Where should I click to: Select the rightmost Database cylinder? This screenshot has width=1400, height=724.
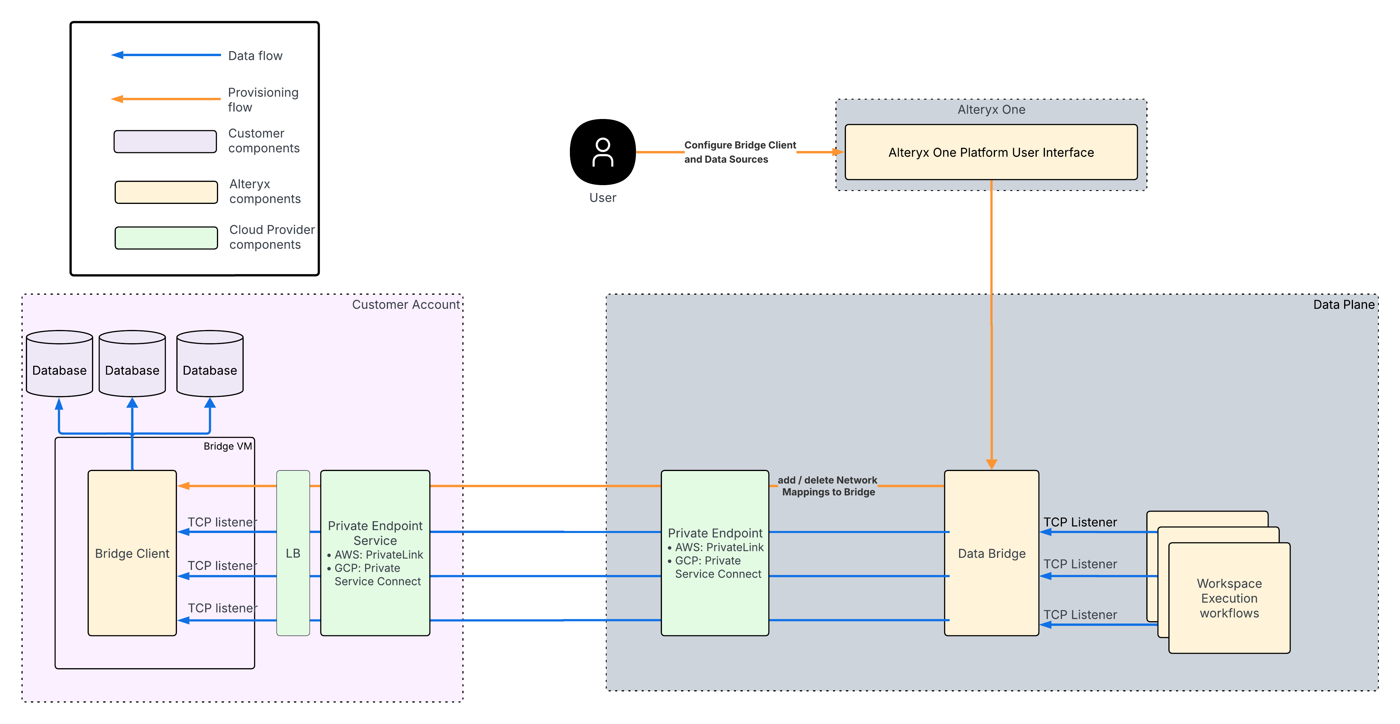point(210,363)
